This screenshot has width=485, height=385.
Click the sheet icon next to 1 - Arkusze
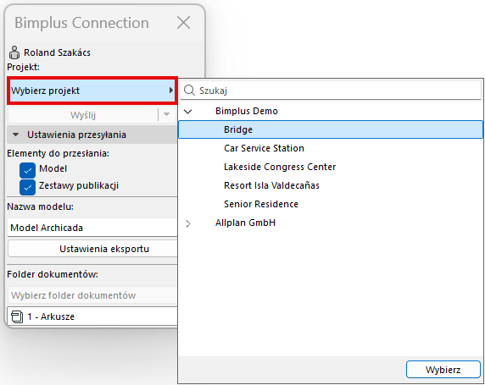pos(17,316)
